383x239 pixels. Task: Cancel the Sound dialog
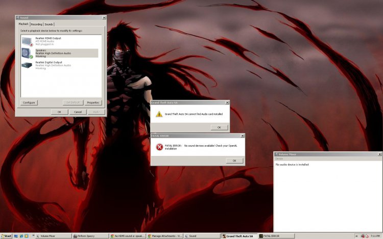tap(78, 112)
